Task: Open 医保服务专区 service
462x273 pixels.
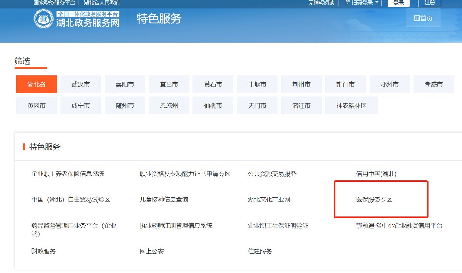Action: click(x=374, y=200)
